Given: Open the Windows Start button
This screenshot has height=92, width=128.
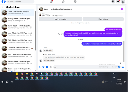Looking at the screenshot, I should 3,82.
